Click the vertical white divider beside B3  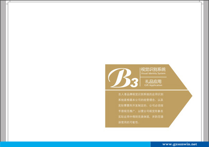(x=140, y=77)
